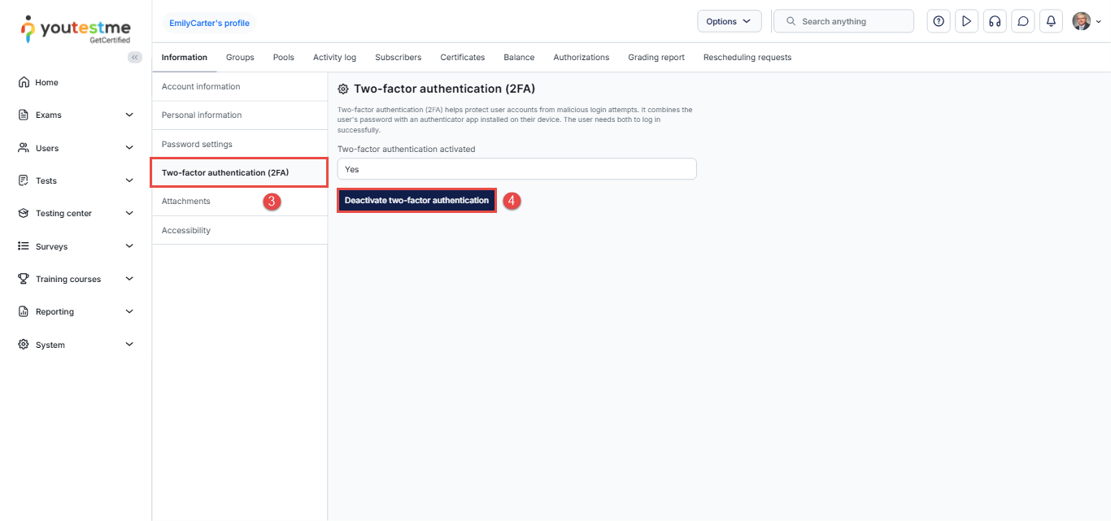
Task: Switch to the Activity log tab
Action: tap(334, 58)
